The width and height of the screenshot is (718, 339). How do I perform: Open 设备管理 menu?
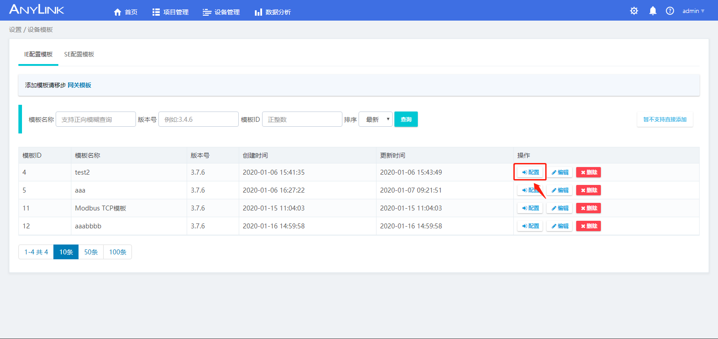tap(221, 12)
